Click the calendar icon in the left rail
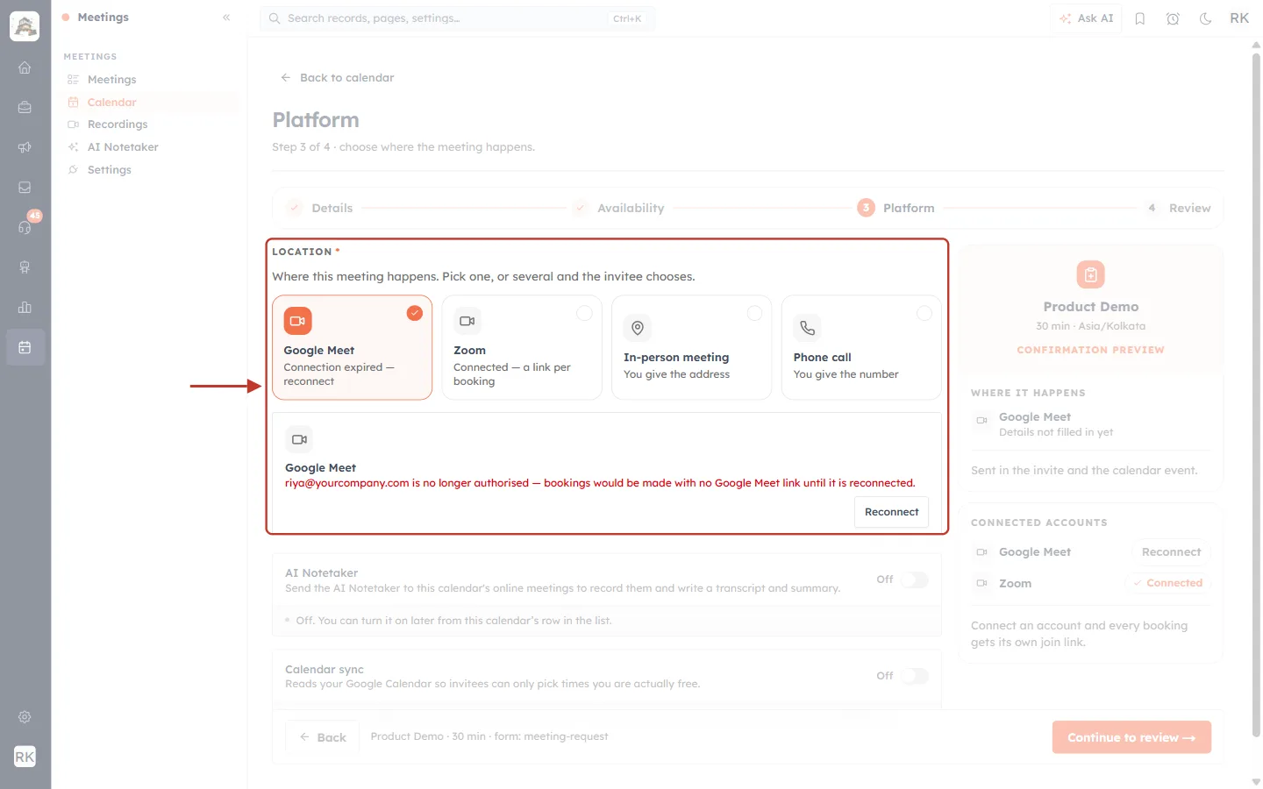Image resolution: width=1263 pixels, height=789 pixels. [x=25, y=347]
